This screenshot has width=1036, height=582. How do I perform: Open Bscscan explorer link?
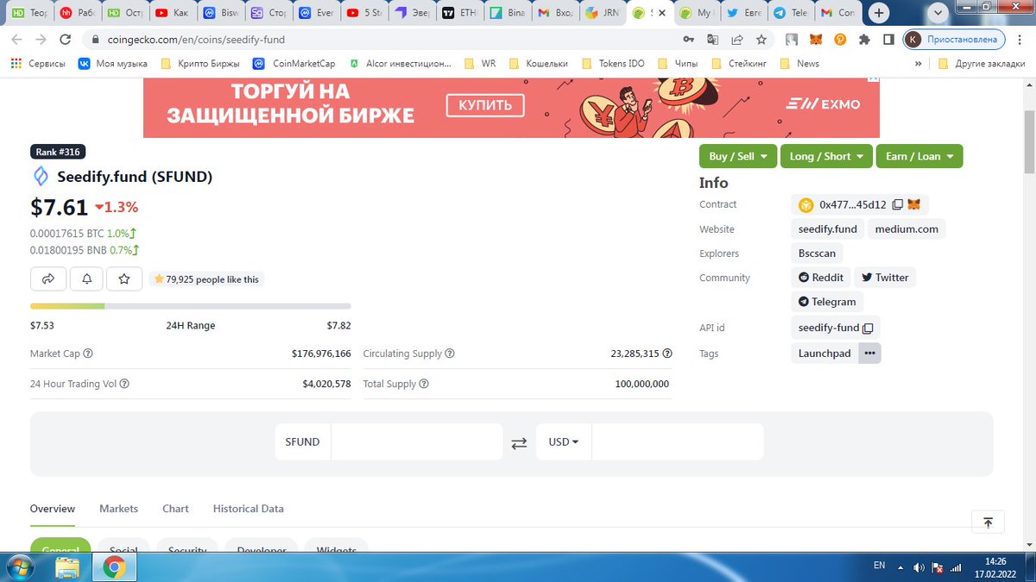point(818,253)
